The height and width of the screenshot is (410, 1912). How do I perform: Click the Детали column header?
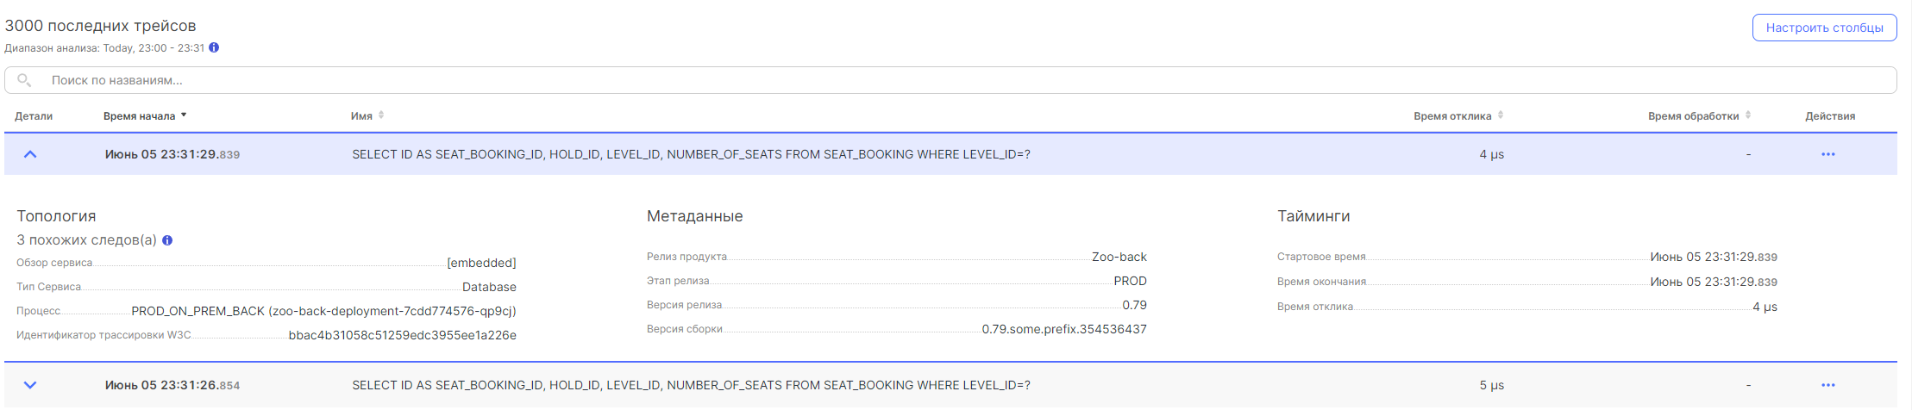click(x=34, y=116)
